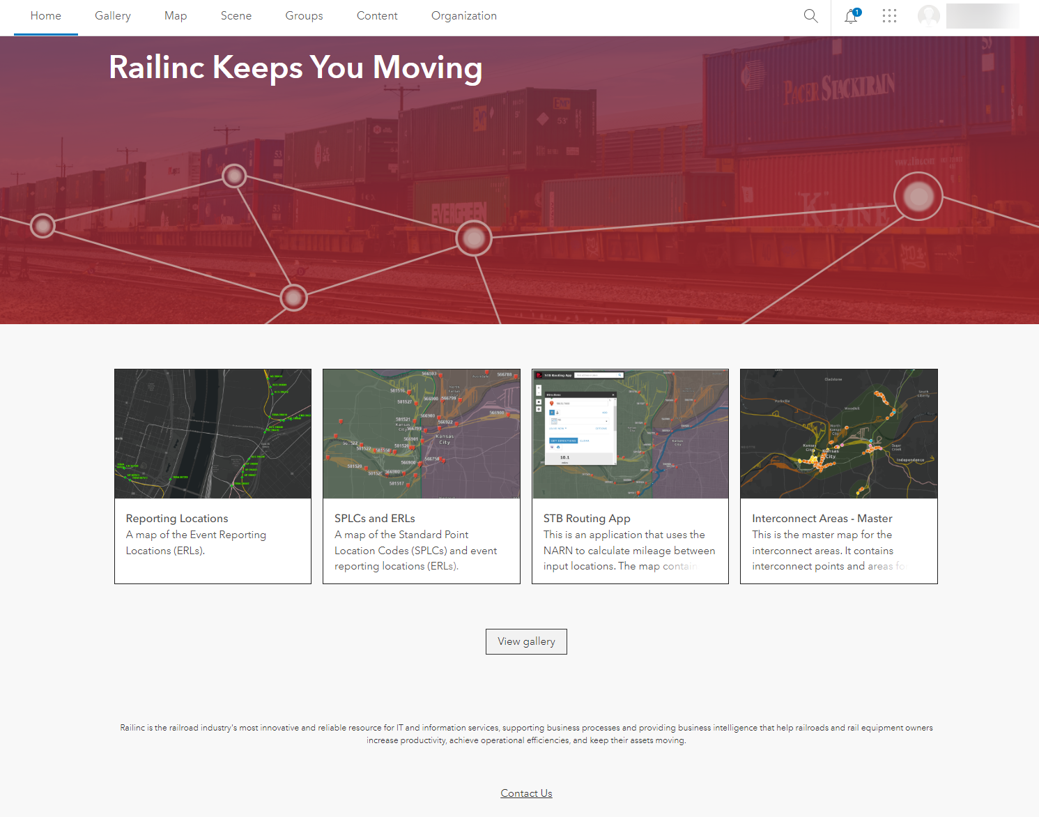Image resolution: width=1039 pixels, height=817 pixels.
Task: Click the Interconnect Areas - Master title
Action: point(822,519)
